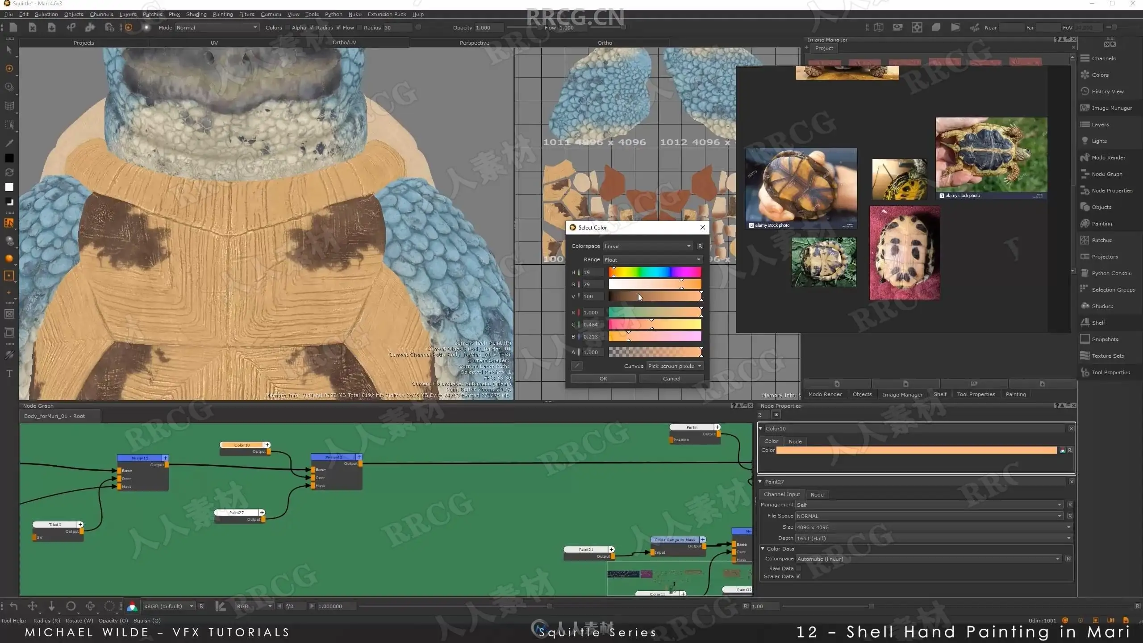1143x643 pixels.
Task: Click OK in Select Color dialog
Action: point(603,379)
